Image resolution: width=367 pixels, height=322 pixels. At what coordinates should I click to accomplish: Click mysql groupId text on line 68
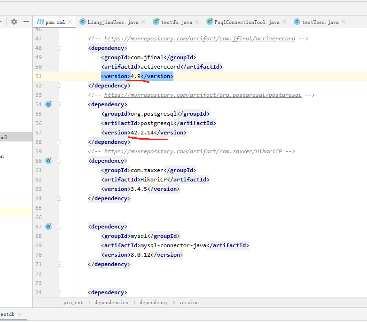click(139, 236)
